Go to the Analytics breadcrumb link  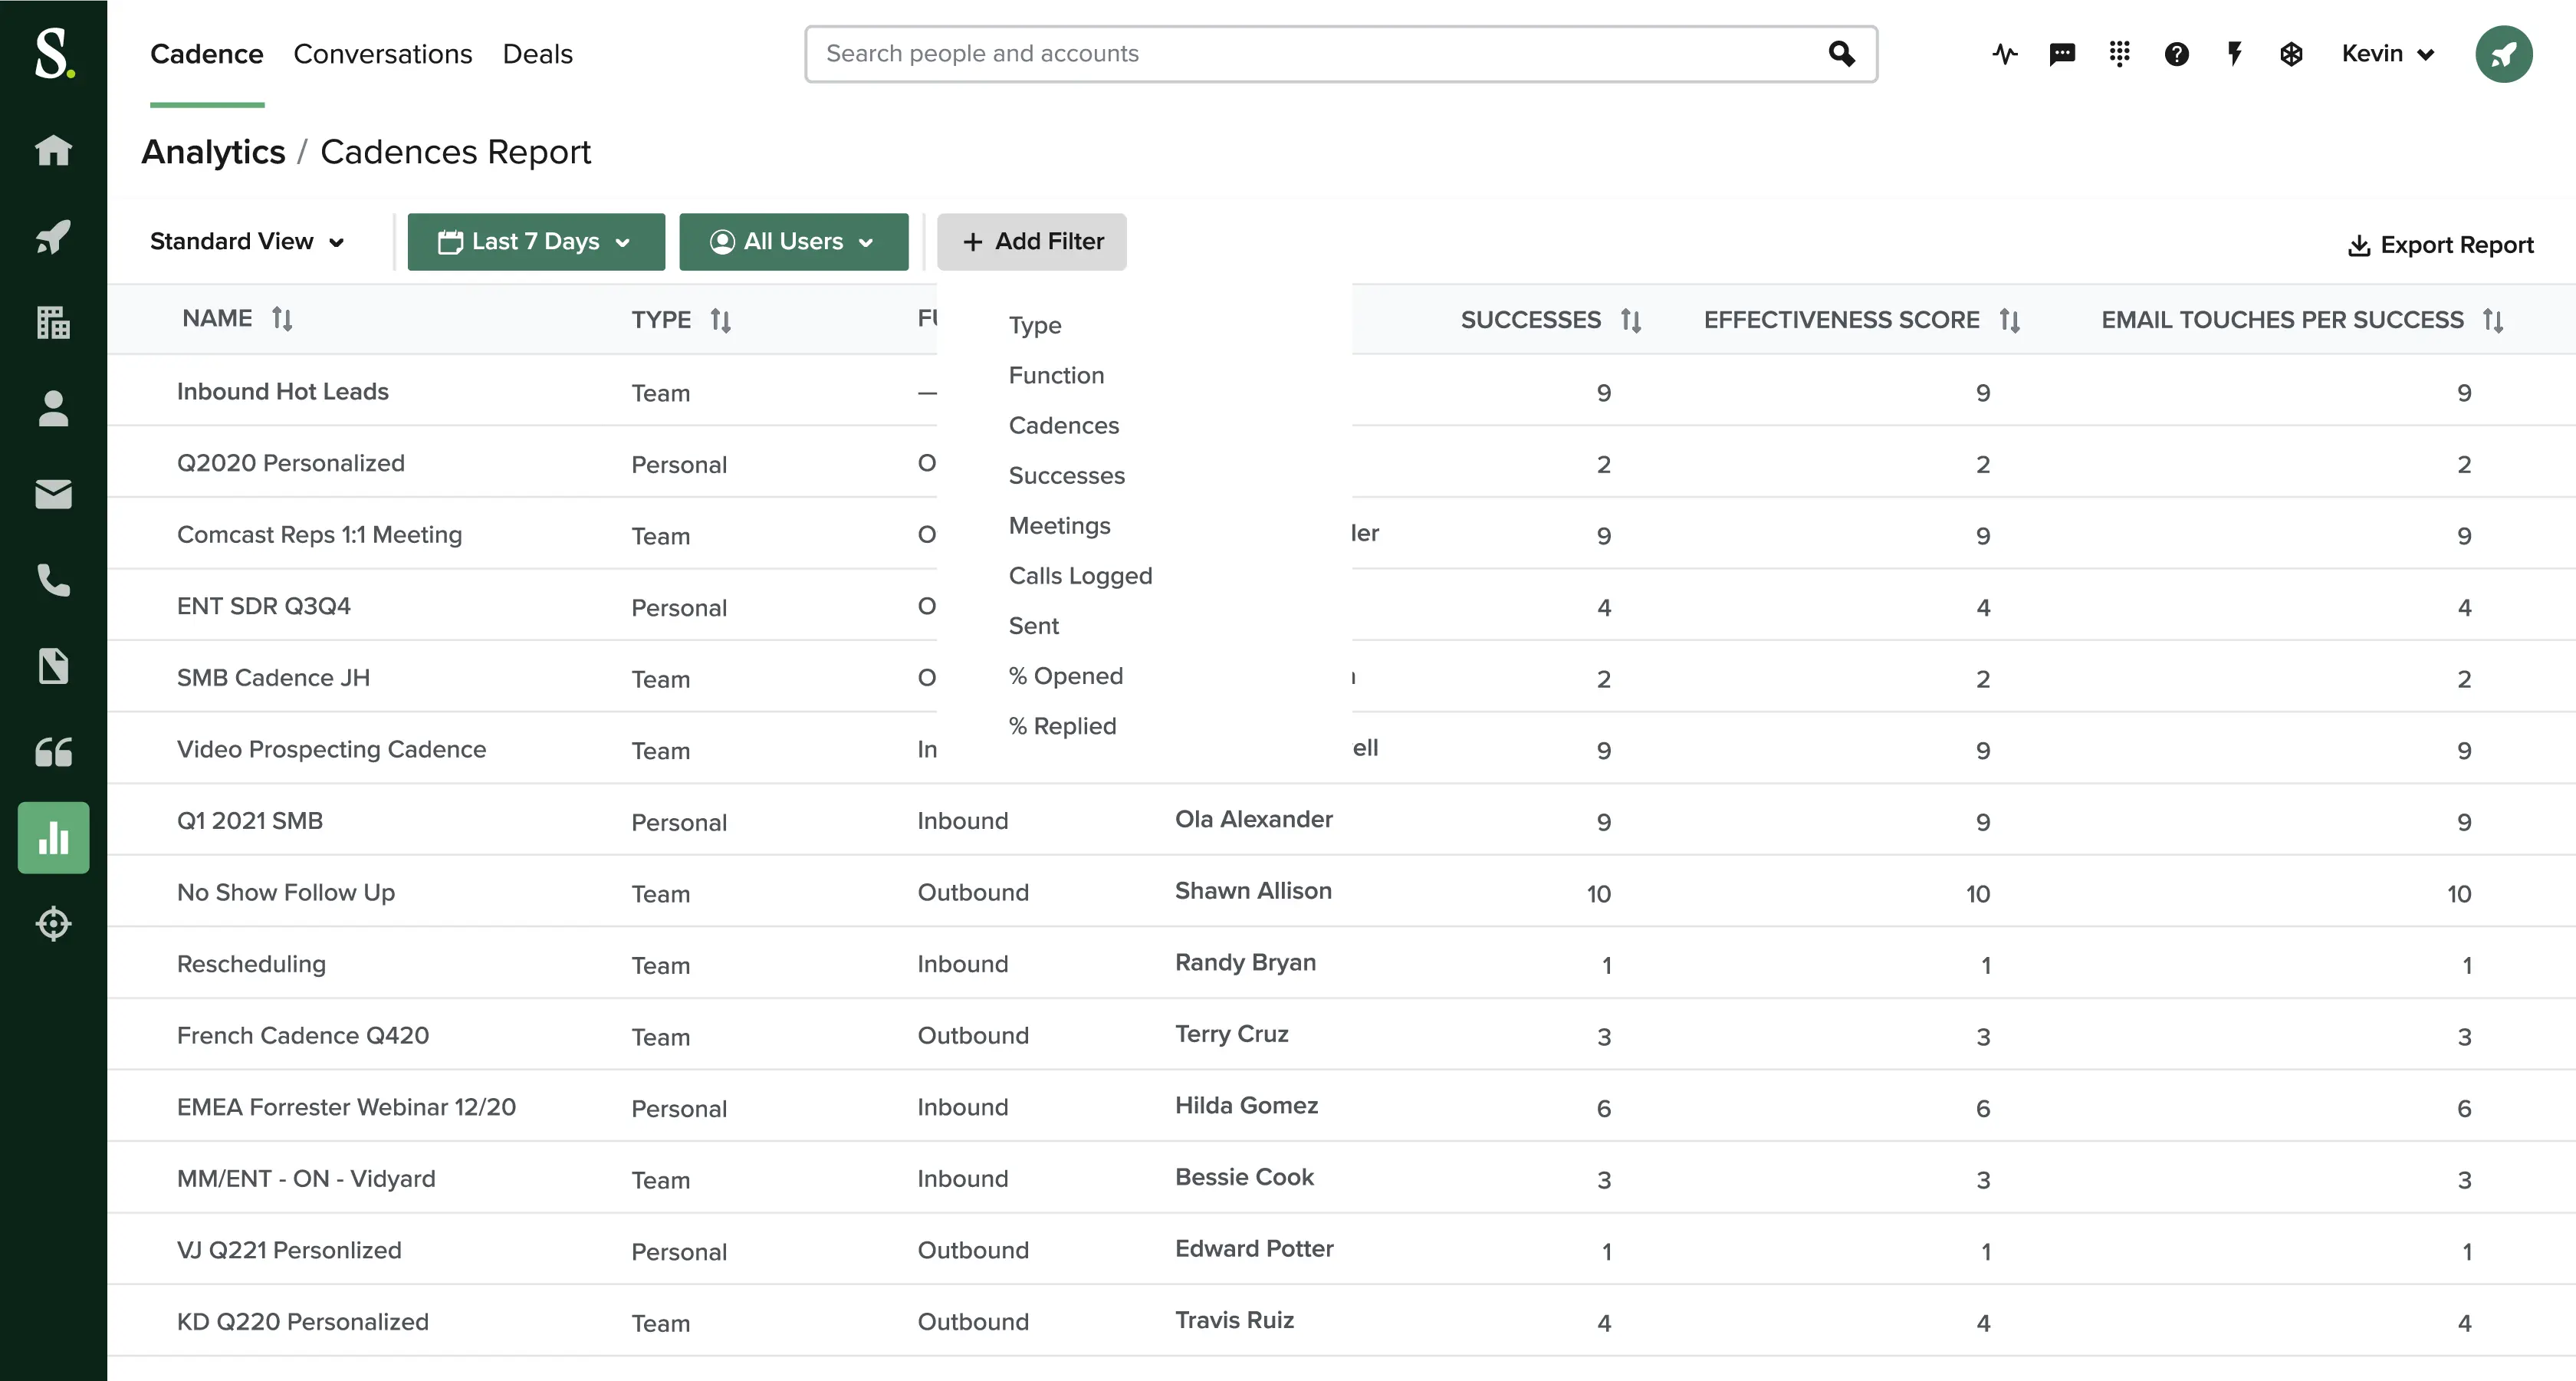pyautogui.click(x=213, y=152)
